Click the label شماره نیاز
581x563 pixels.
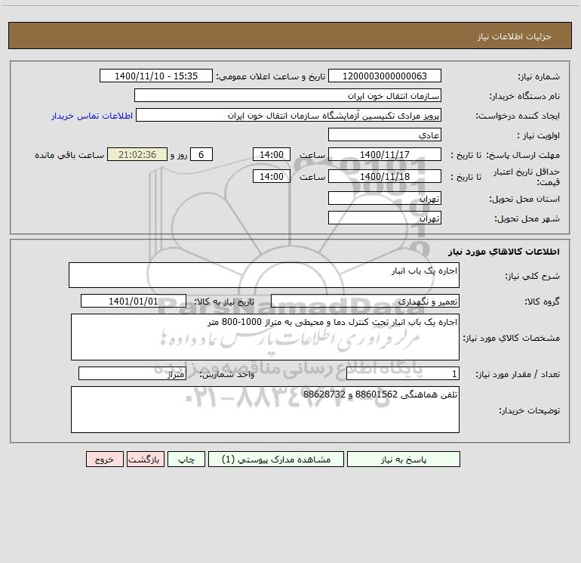coord(539,77)
